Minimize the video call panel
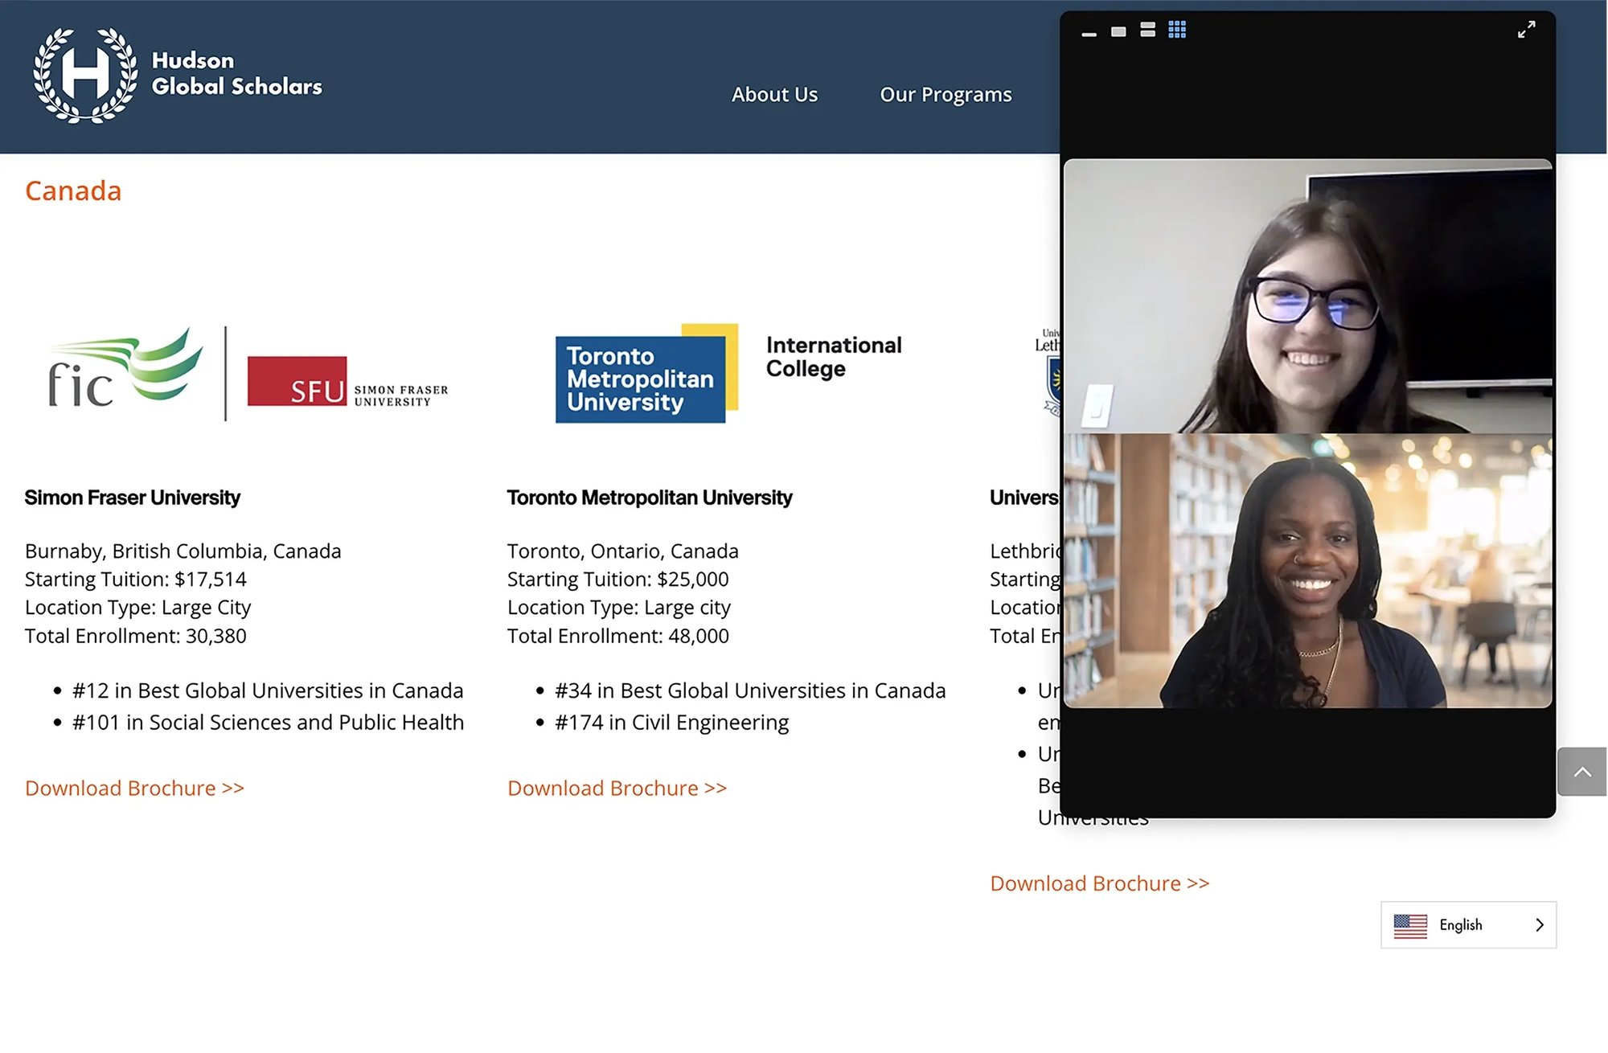 (1089, 34)
